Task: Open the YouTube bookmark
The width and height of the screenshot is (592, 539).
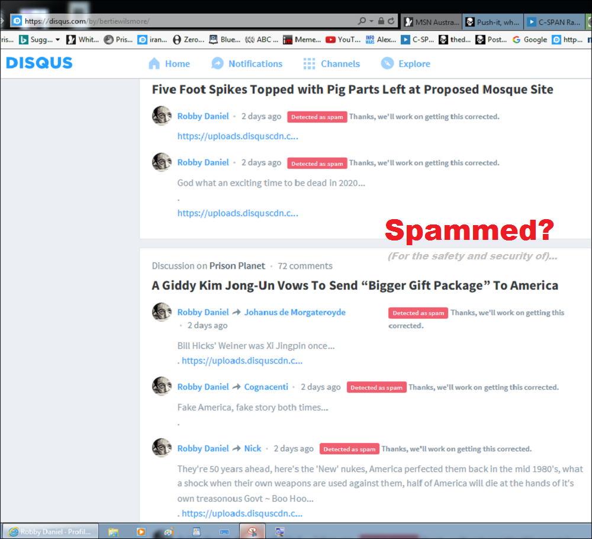Action: pyautogui.click(x=343, y=39)
